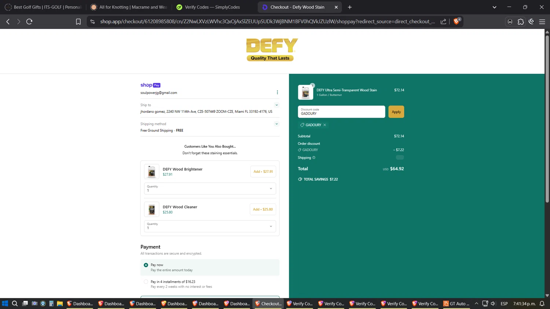Click the page vertical scrollbar
Image resolution: width=550 pixels, height=309 pixels.
tap(547, 119)
